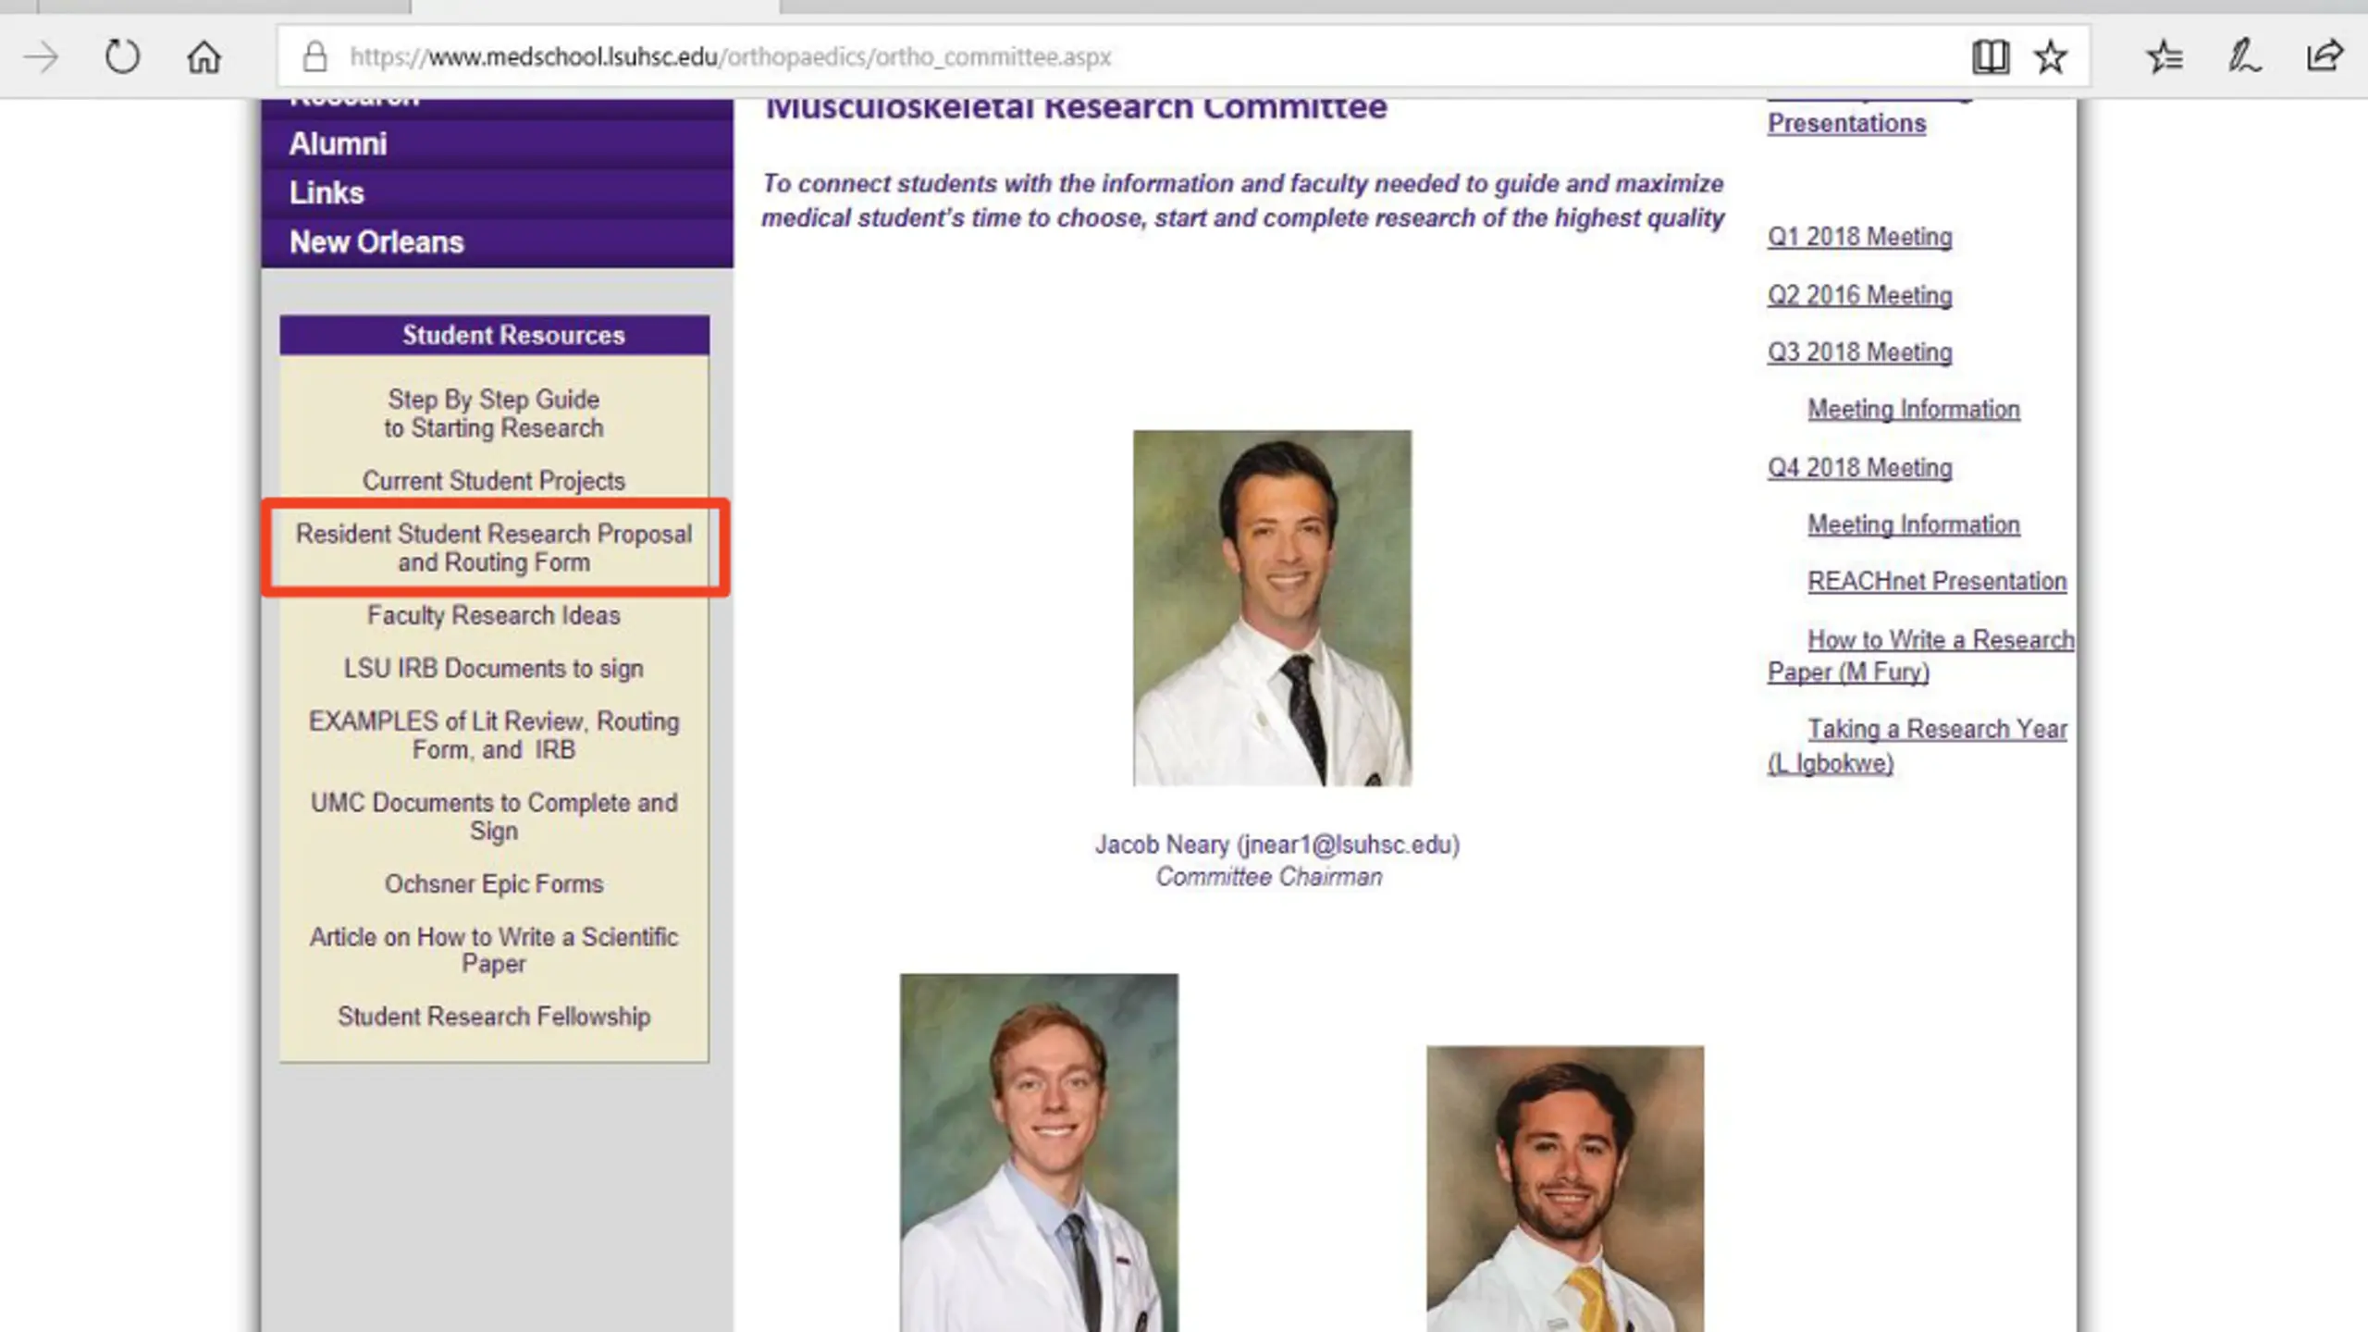Click the padlock site security icon
Screen dimensions: 2368x1332
coord(315,57)
